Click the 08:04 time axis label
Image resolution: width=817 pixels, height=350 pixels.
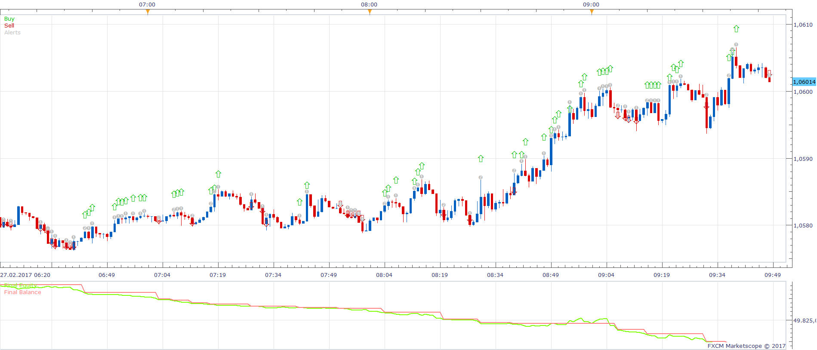pos(384,275)
